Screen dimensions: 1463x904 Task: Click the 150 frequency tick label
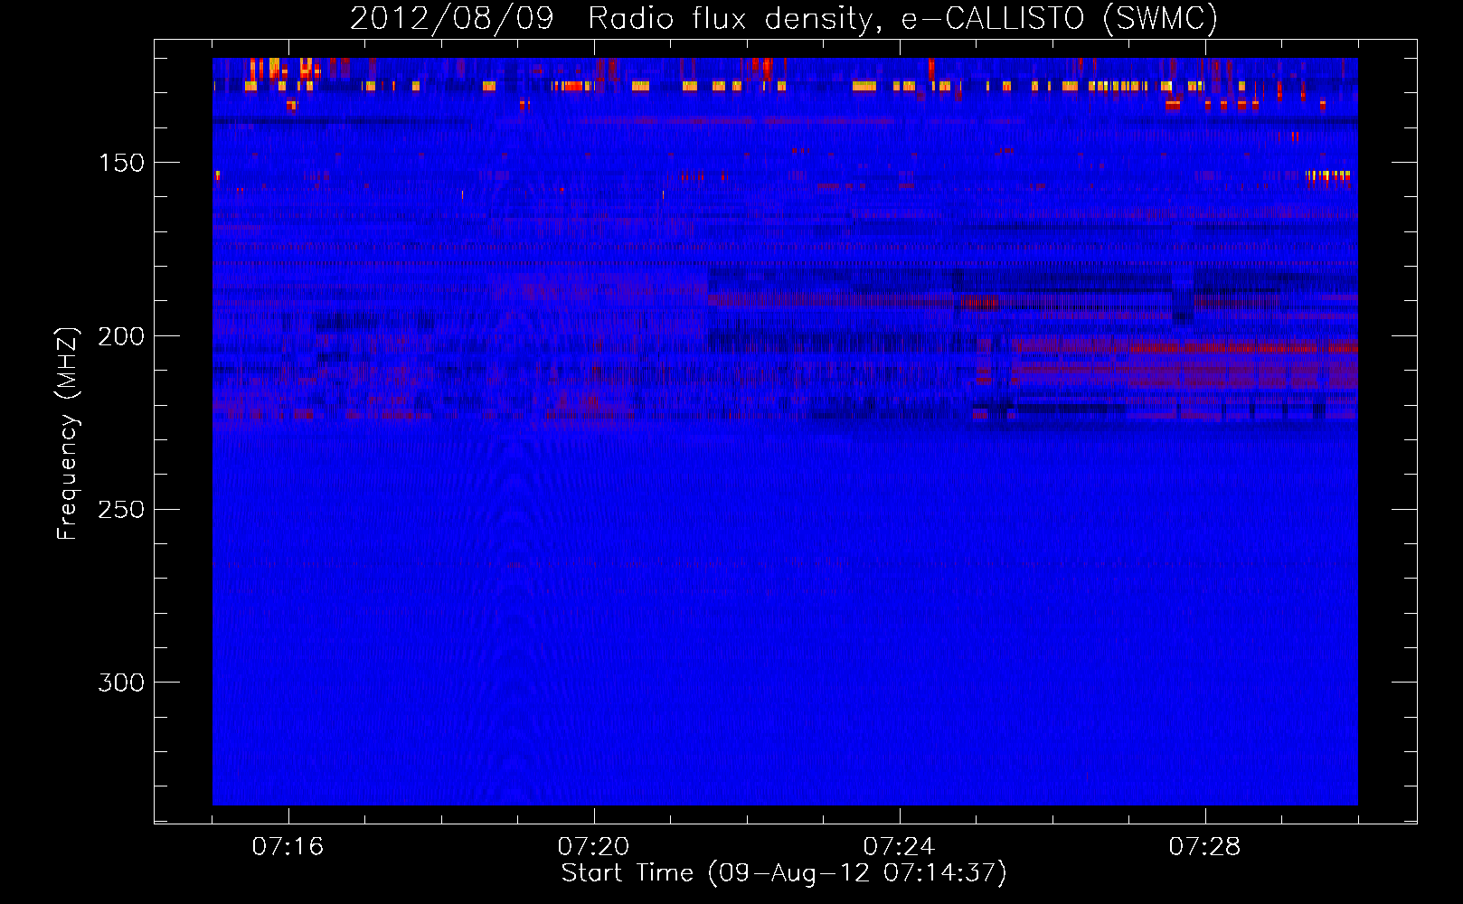[x=121, y=163]
